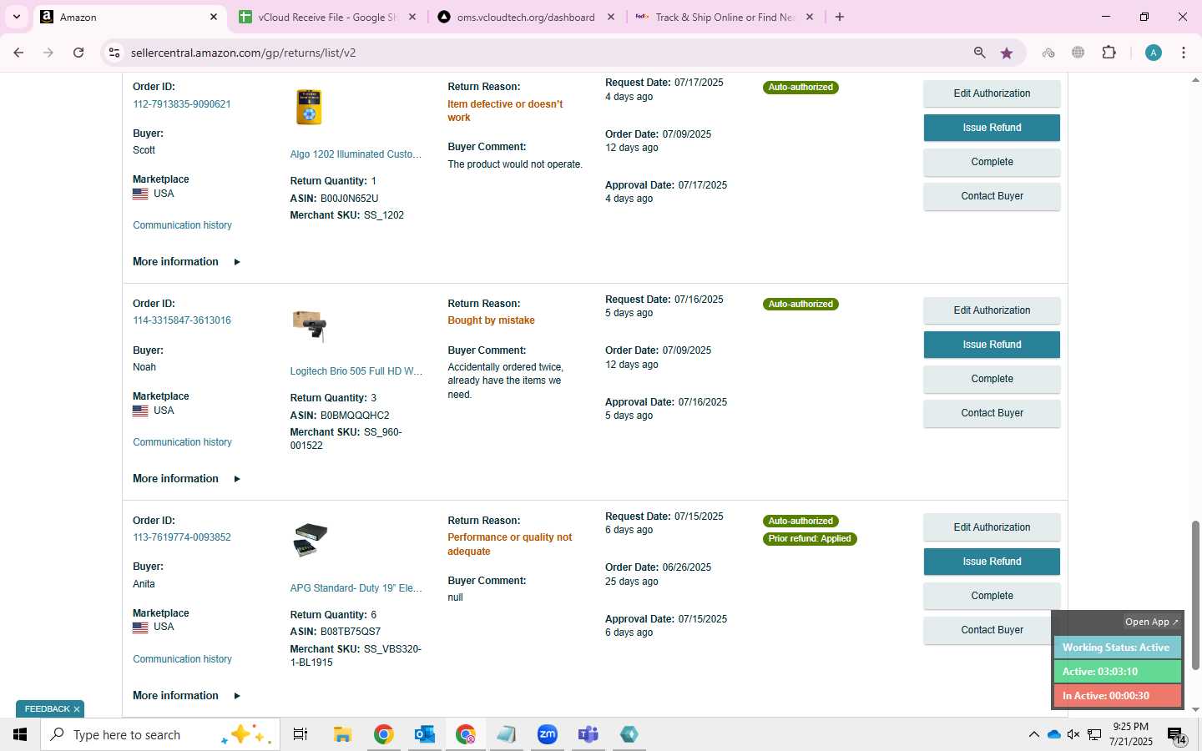Image resolution: width=1202 pixels, height=751 pixels.
Task: Open order 114-3315847-3613016 link
Action: coord(182,320)
